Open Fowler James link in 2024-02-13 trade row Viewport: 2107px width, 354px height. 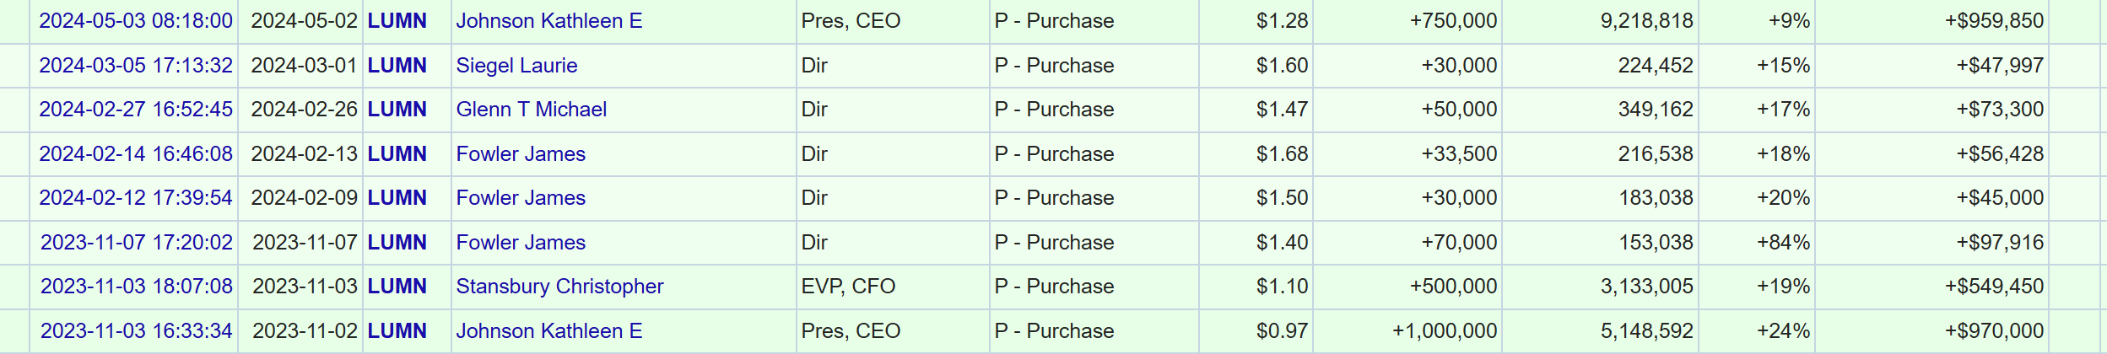point(521,154)
